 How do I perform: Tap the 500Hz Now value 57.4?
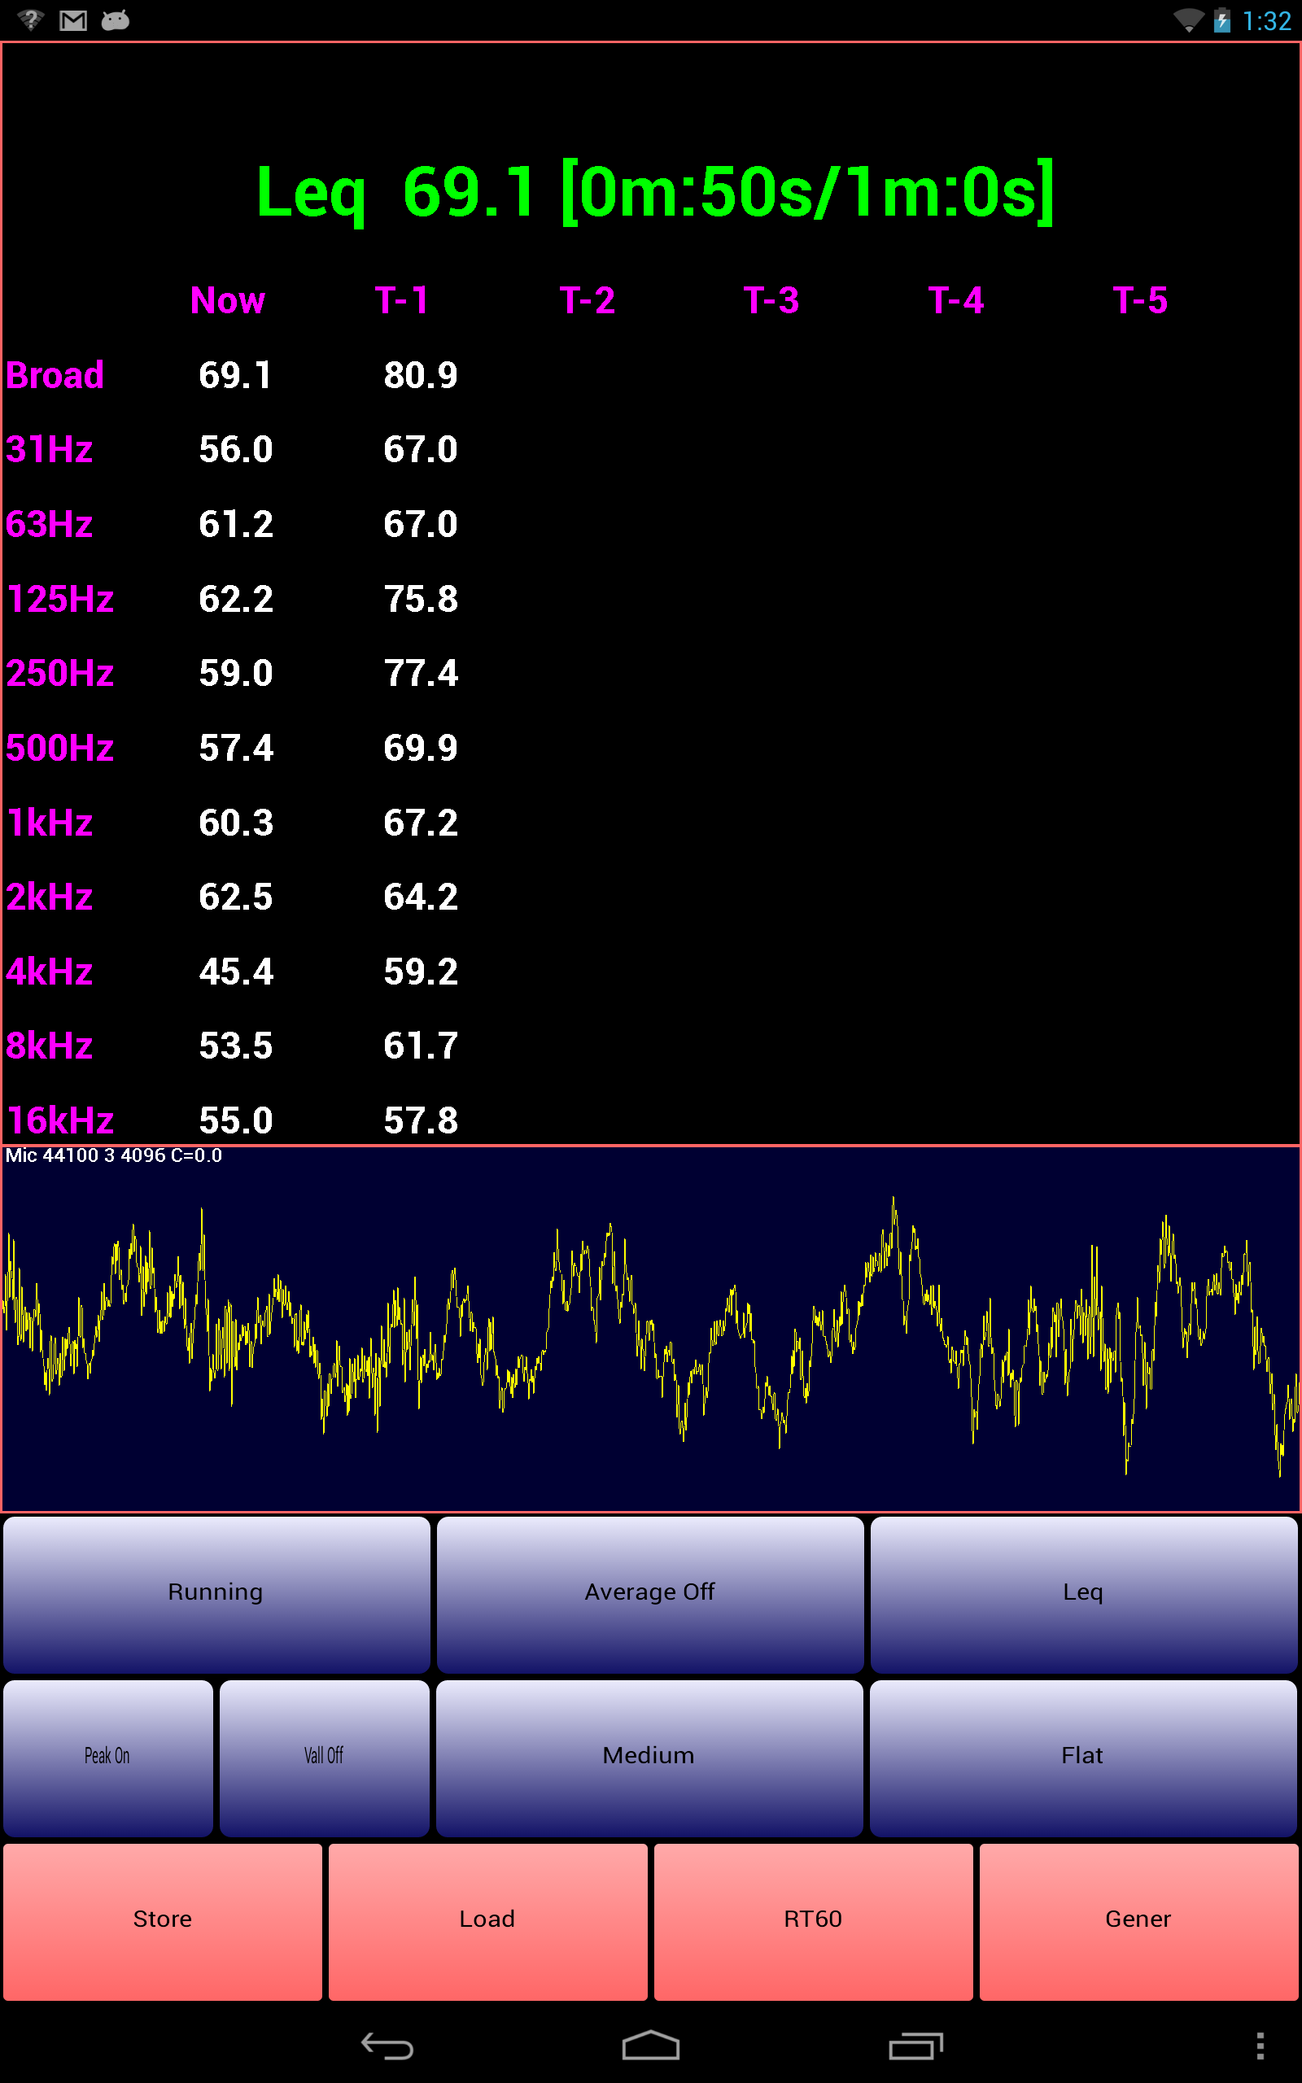[236, 748]
